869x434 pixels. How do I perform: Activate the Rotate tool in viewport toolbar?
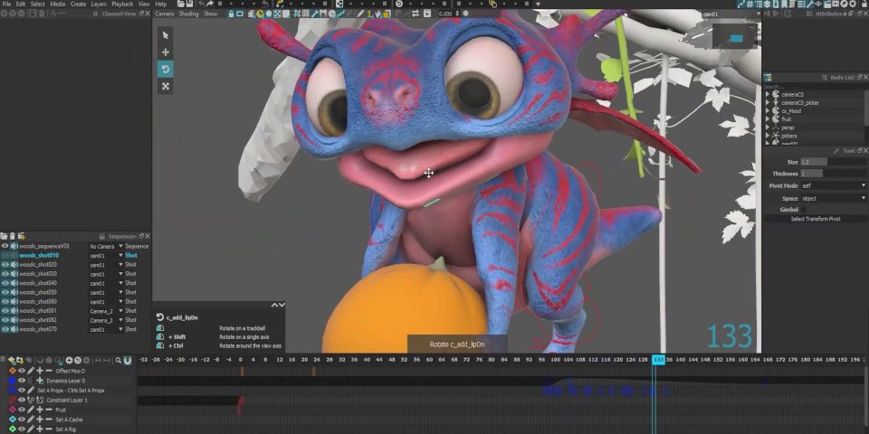pos(166,69)
